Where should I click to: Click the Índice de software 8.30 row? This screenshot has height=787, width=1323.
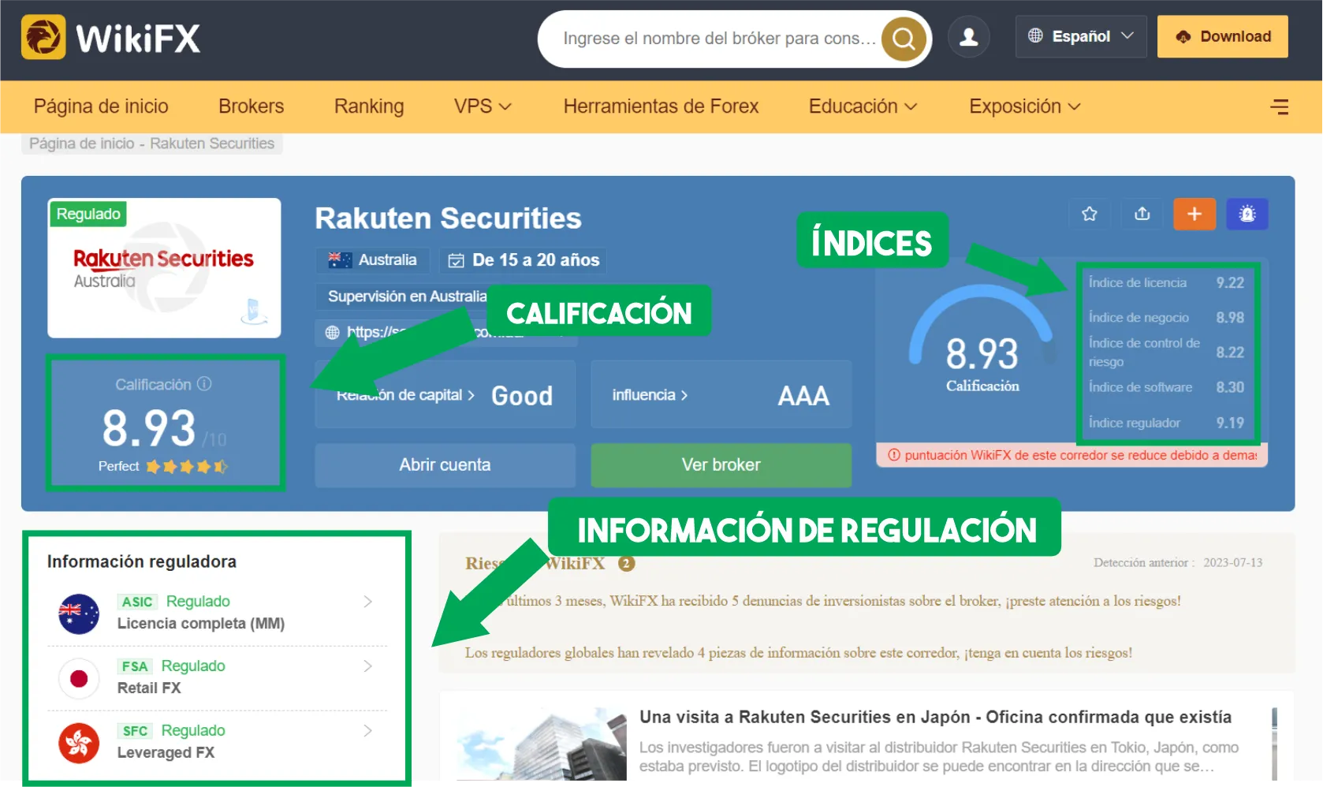point(1166,387)
